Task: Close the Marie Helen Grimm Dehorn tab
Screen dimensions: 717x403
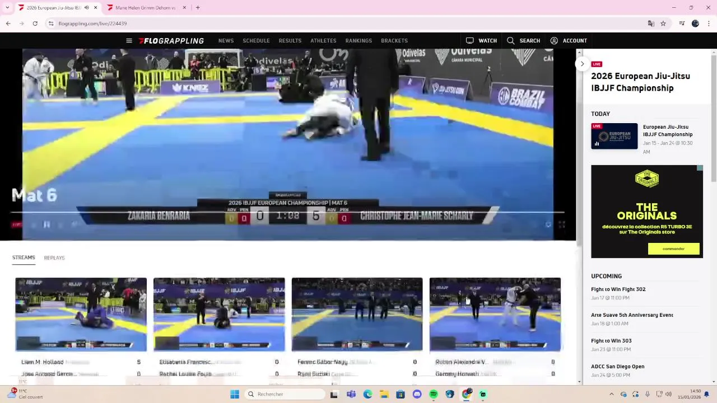Action: pyautogui.click(x=184, y=8)
